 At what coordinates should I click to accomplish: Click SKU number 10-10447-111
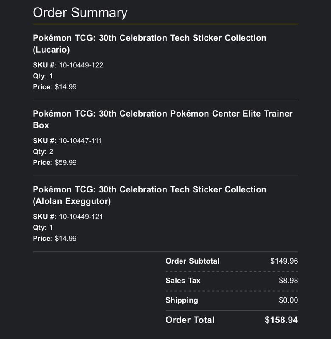point(80,141)
